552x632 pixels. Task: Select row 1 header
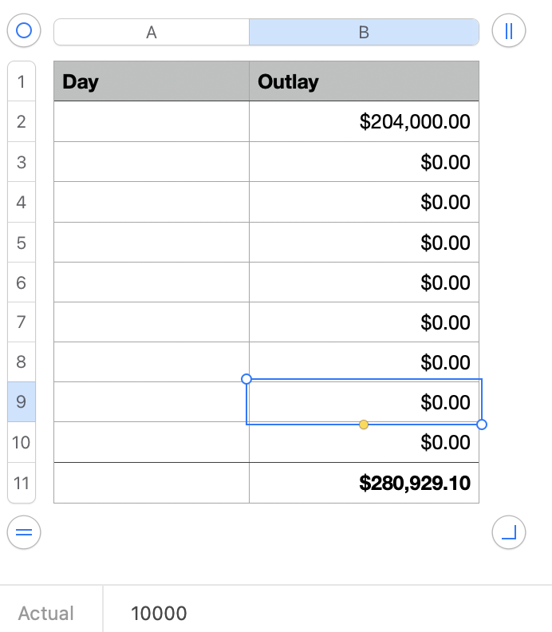[x=22, y=81]
